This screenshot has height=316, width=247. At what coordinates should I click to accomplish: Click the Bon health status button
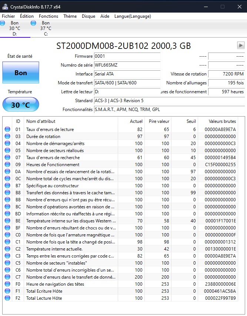click(21, 73)
